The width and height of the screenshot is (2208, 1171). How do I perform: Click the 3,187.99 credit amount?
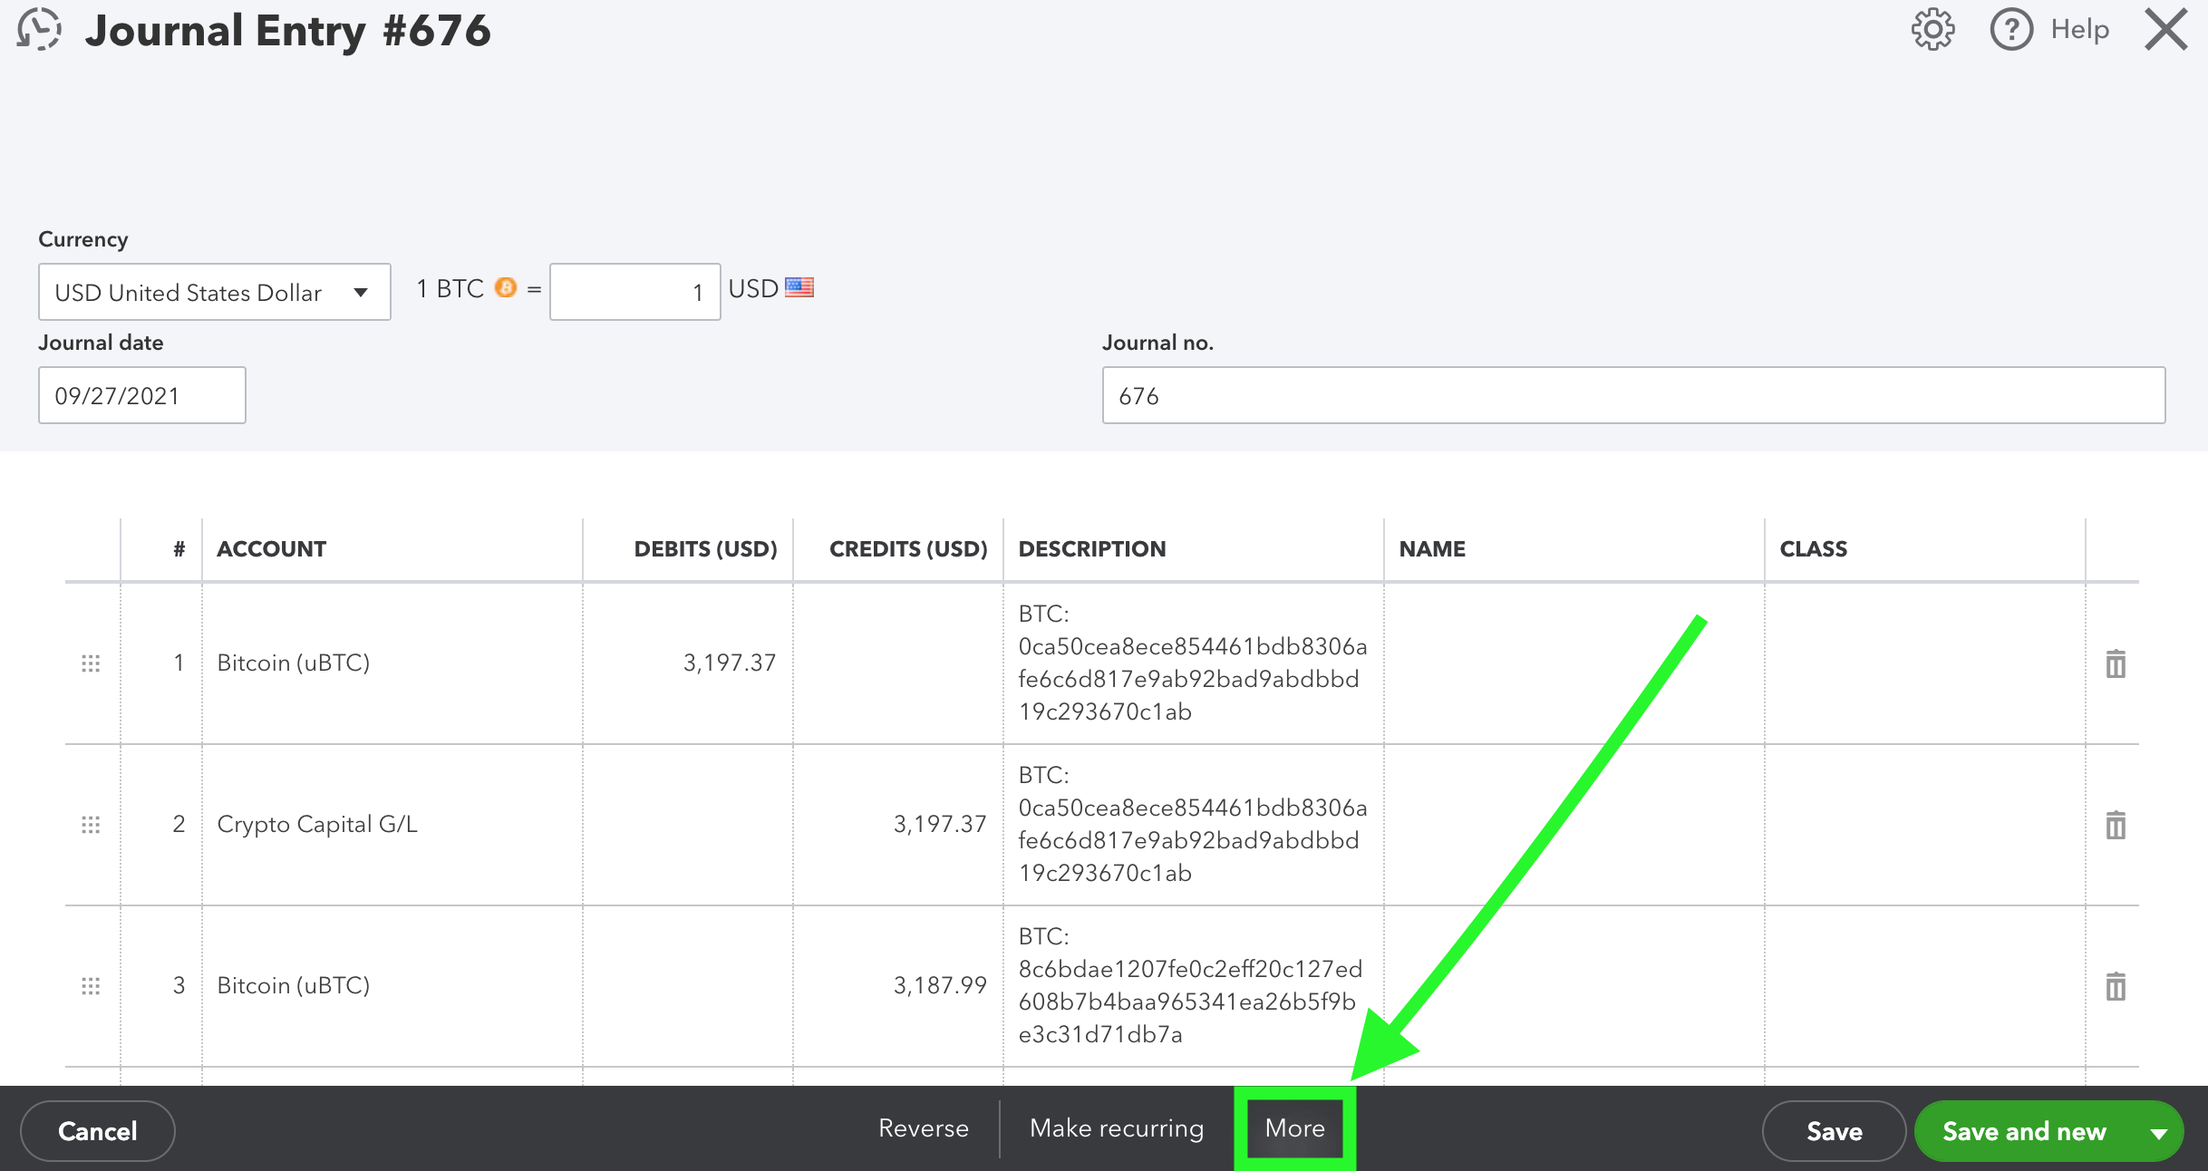pyautogui.click(x=940, y=986)
